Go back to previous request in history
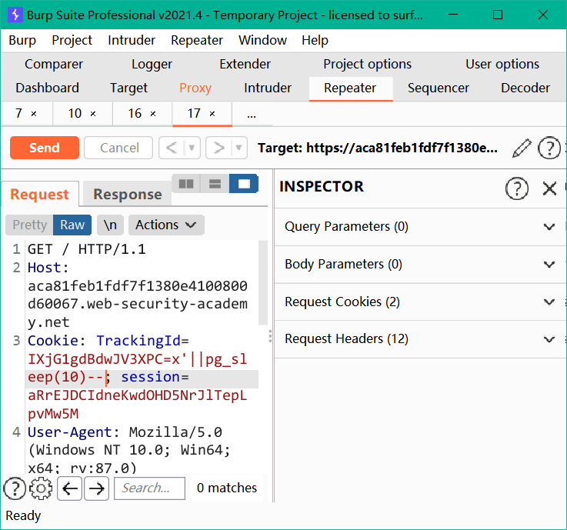Image resolution: width=567 pixels, height=530 pixels. 172,148
